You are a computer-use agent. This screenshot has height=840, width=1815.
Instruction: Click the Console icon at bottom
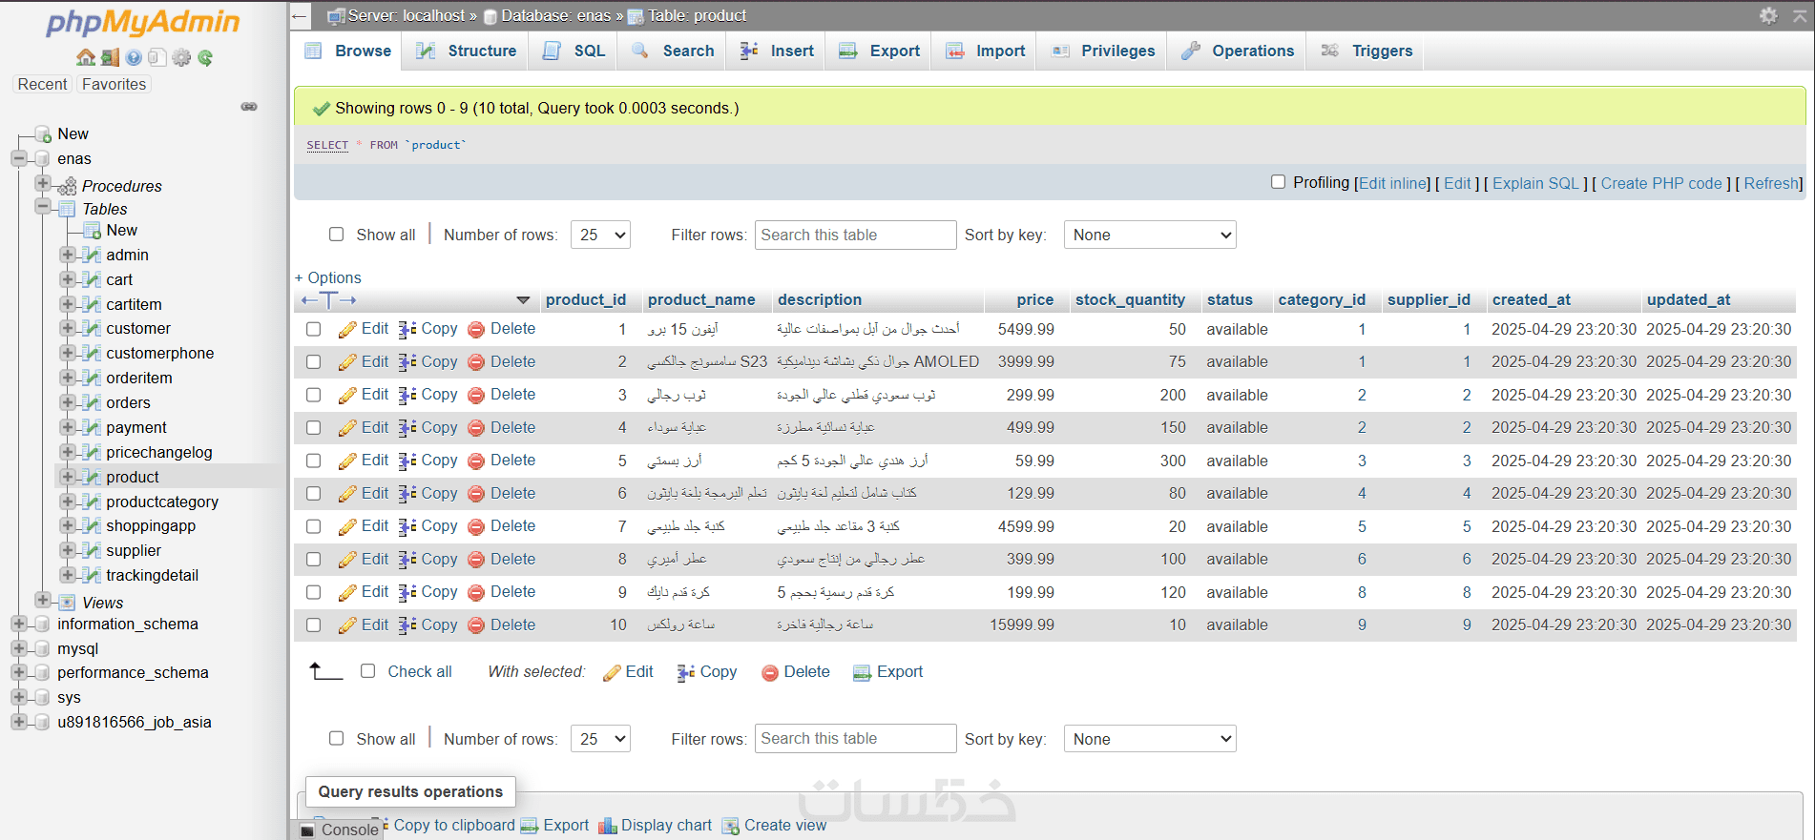pos(307,830)
